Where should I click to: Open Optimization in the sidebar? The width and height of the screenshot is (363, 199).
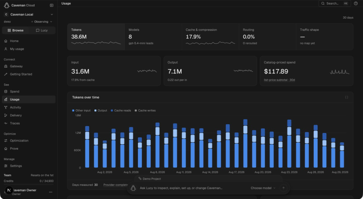pos(29,140)
